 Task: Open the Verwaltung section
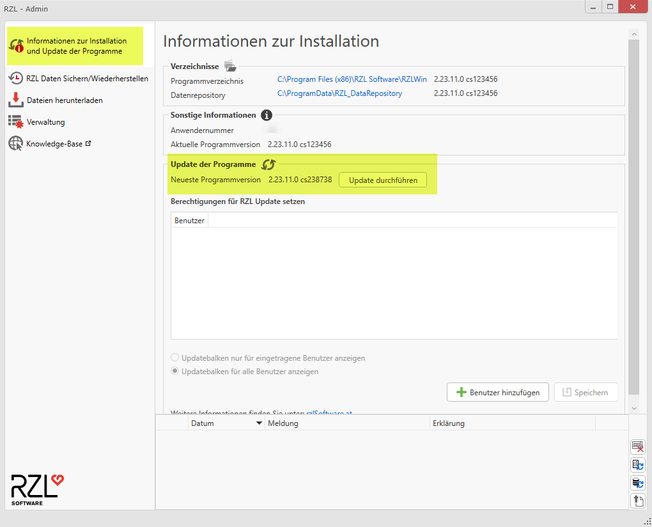[45, 122]
